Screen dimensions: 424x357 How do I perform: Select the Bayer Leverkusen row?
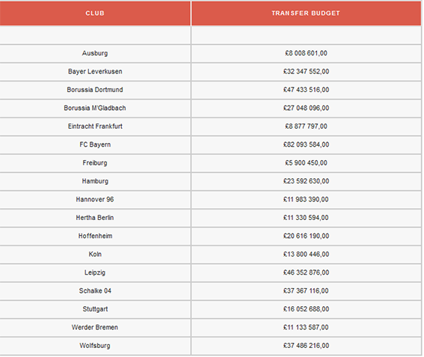tap(210, 72)
